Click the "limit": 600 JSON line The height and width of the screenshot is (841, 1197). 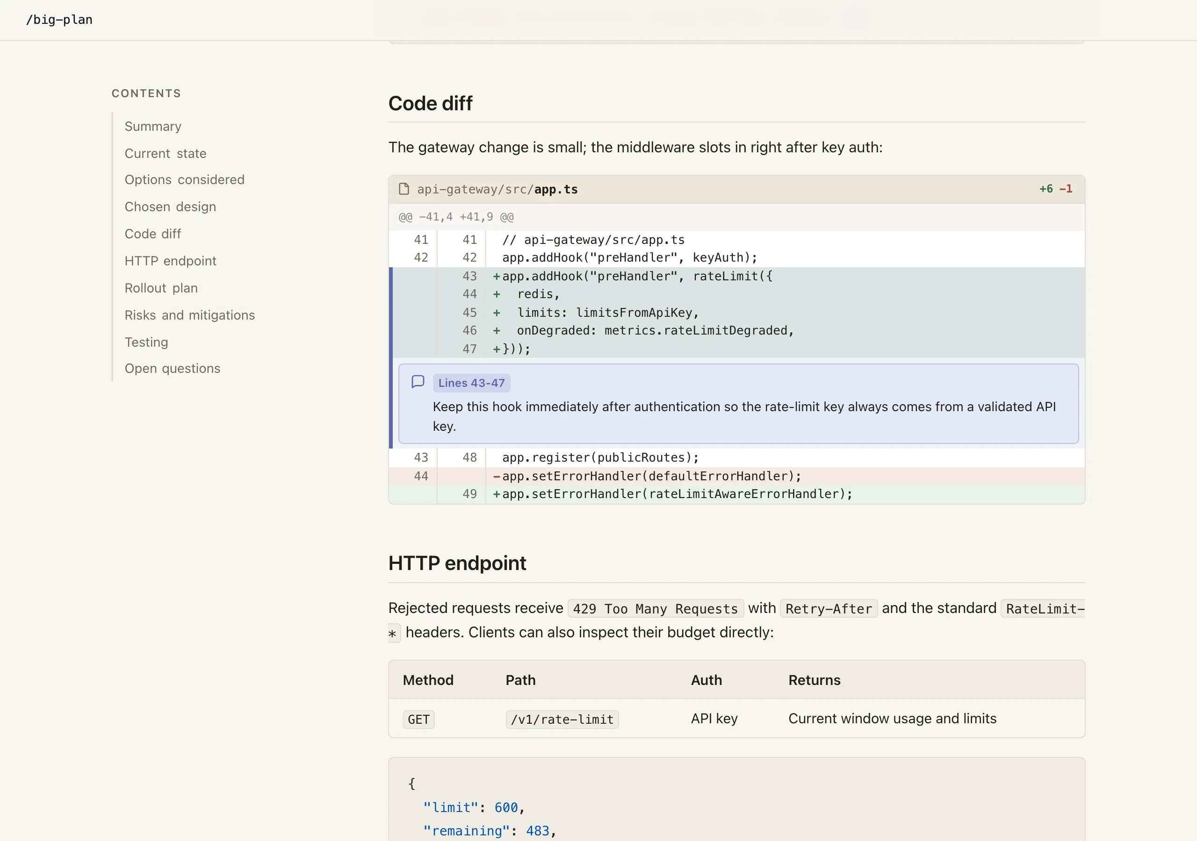coord(473,808)
